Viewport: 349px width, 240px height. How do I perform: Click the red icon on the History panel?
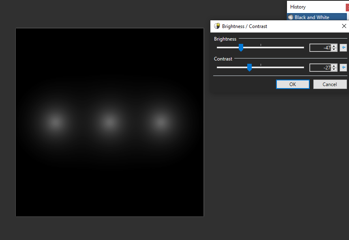click(x=347, y=6)
